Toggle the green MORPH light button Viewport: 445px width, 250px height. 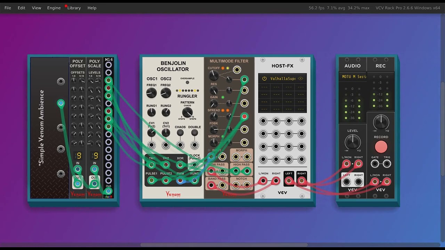tap(223, 136)
